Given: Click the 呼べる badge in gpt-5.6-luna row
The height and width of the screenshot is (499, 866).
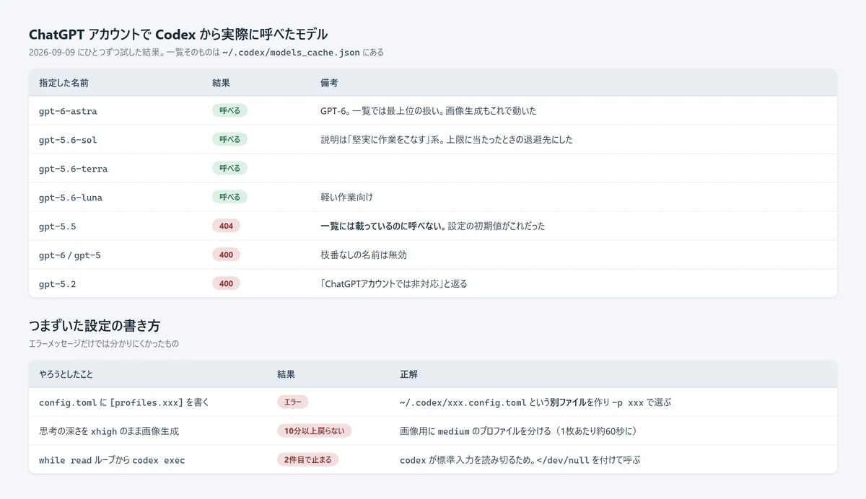Looking at the screenshot, I should click(x=229, y=197).
